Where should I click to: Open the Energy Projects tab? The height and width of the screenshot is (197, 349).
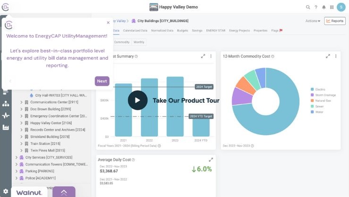239,30
